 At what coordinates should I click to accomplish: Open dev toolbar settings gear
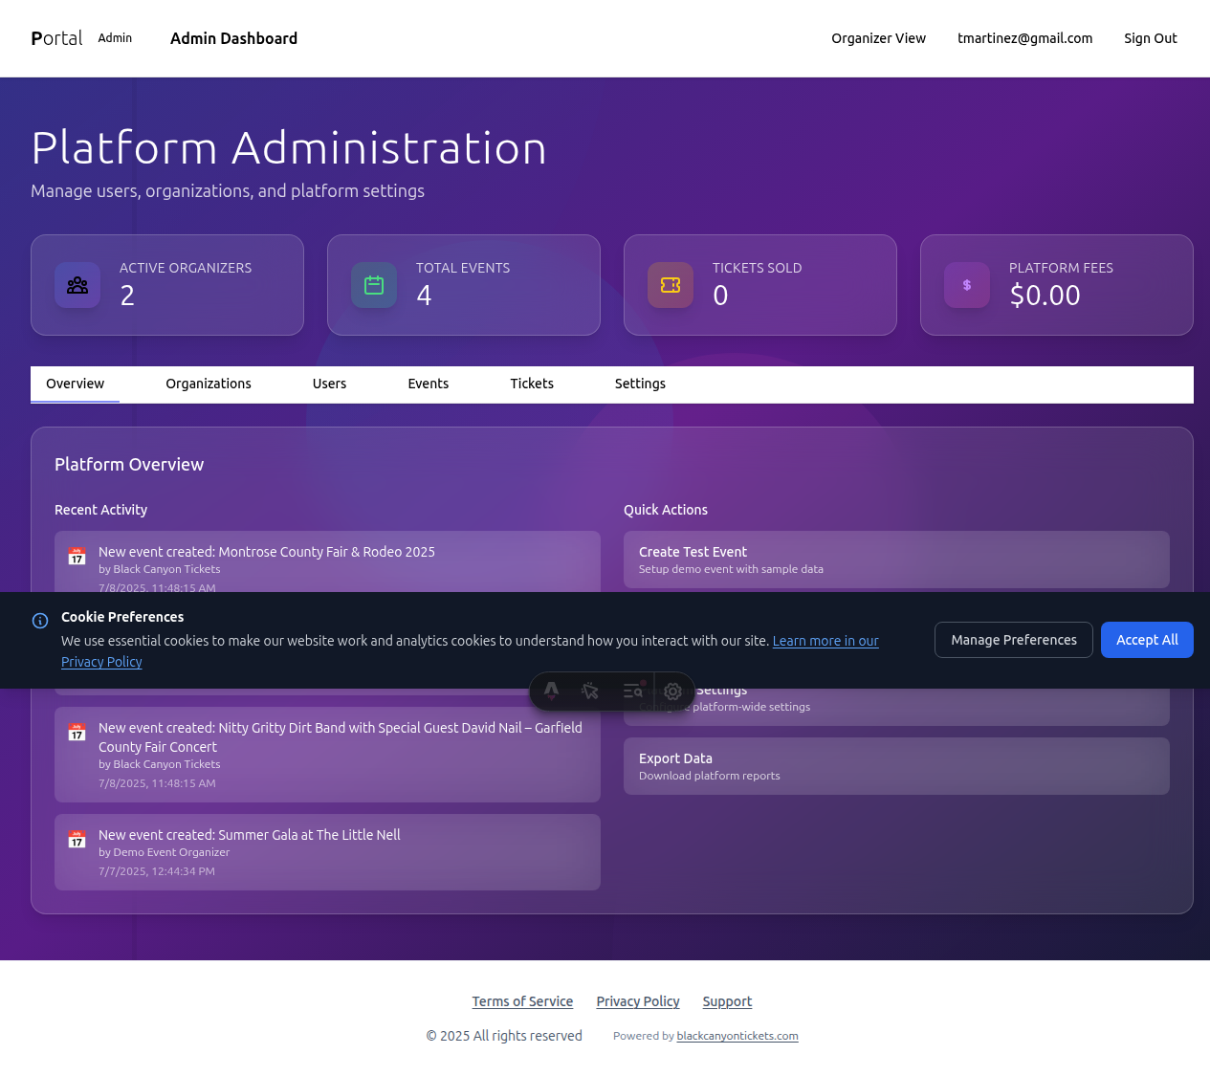(x=673, y=691)
